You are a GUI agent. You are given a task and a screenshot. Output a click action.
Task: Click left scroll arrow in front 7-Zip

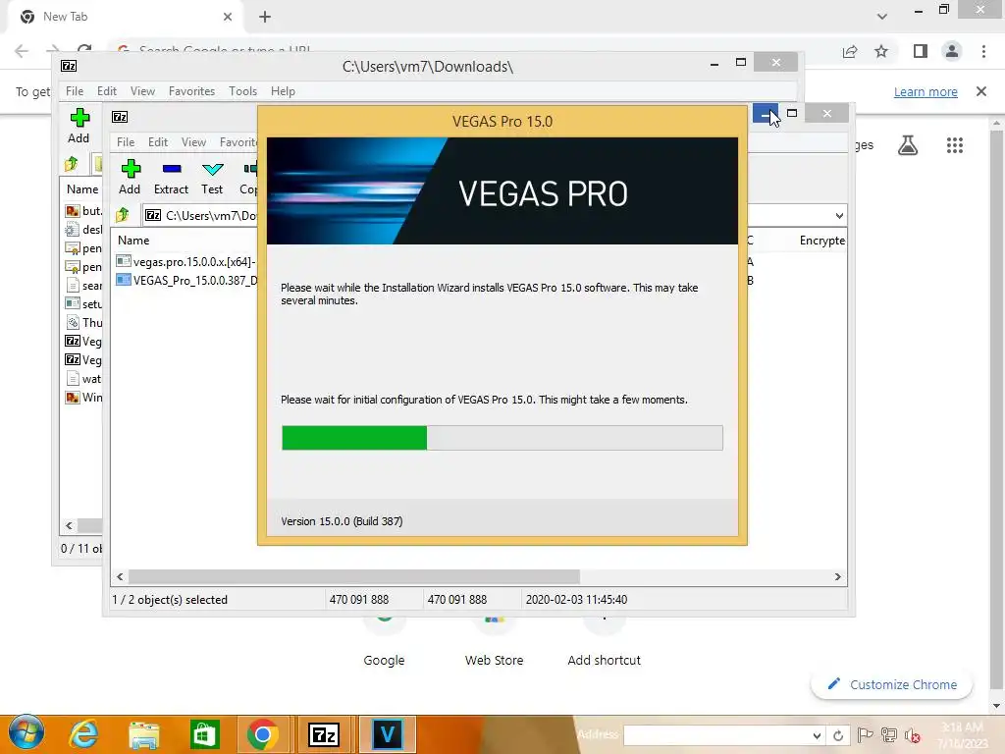pos(120,576)
